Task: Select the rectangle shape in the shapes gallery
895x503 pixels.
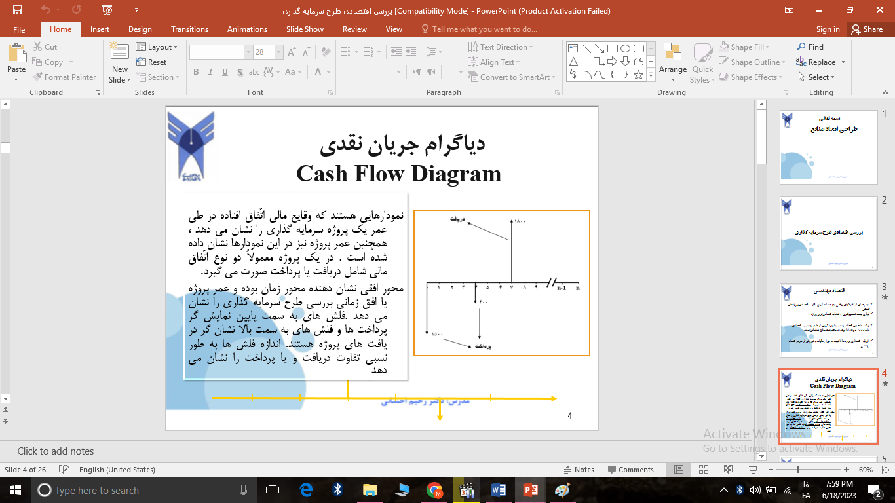Action: (x=613, y=48)
